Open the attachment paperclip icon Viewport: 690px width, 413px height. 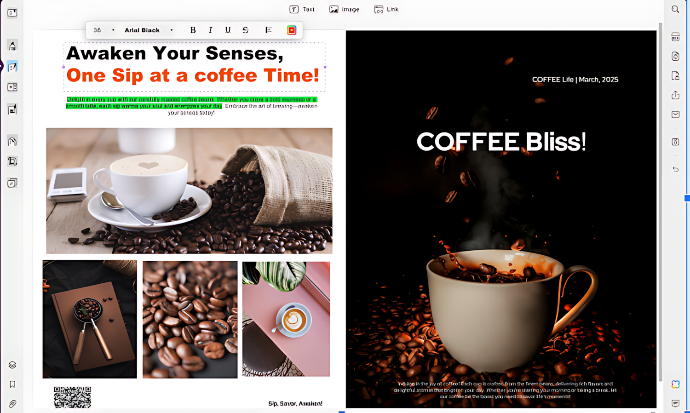12,404
